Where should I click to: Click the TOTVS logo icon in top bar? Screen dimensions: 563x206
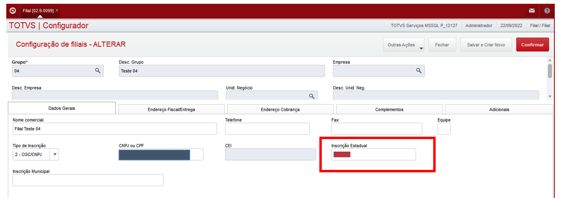[x=12, y=11]
